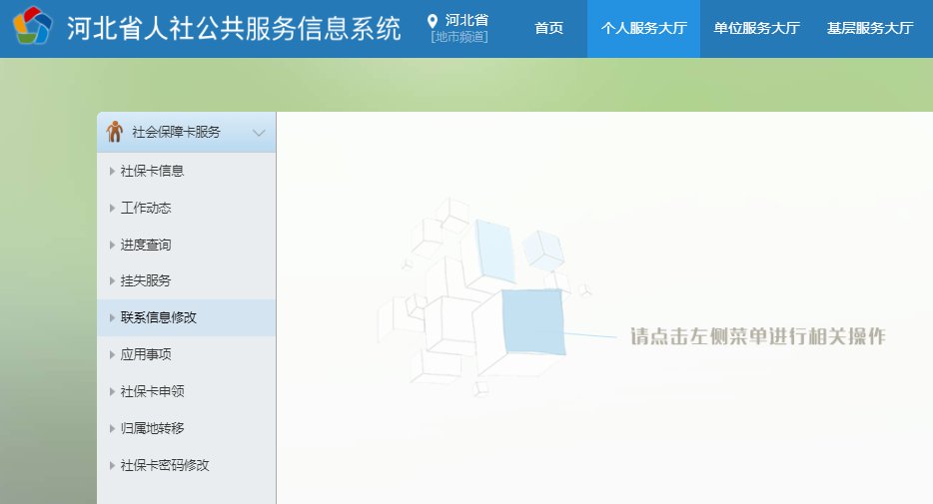This screenshot has width=933, height=504.
Task: Open 应用事项 menu entry
Action: click(x=186, y=355)
